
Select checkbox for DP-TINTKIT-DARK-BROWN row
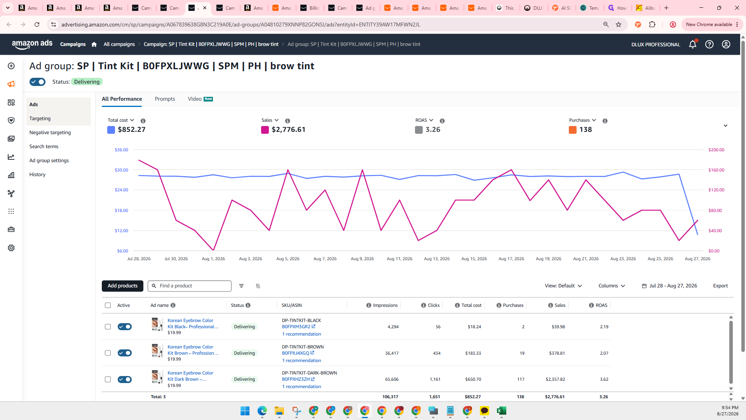[108, 380]
